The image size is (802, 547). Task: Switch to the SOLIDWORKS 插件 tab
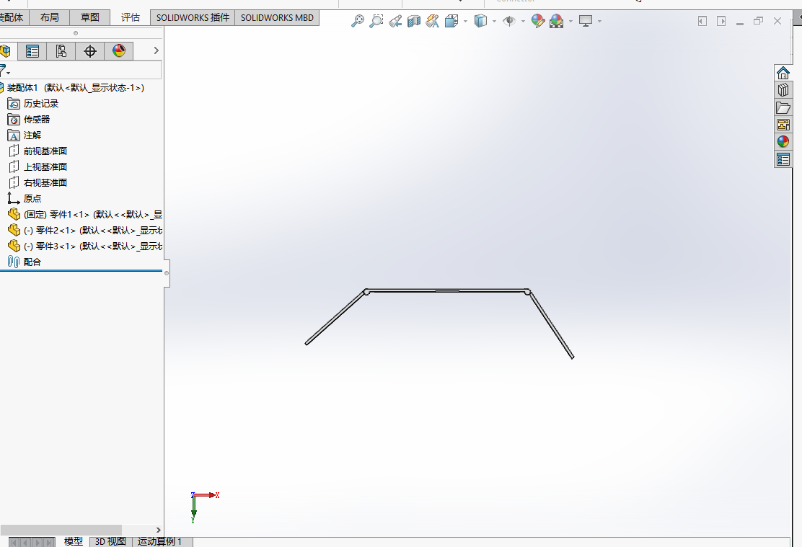coord(193,17)
